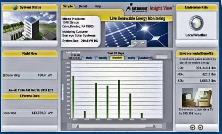This screenshot has width=222, height=134.
Task: Show the next solar panel banner image
Action: click(x=142, y=43)
